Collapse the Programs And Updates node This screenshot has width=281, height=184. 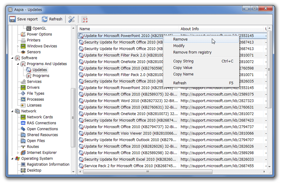(18, 64)
